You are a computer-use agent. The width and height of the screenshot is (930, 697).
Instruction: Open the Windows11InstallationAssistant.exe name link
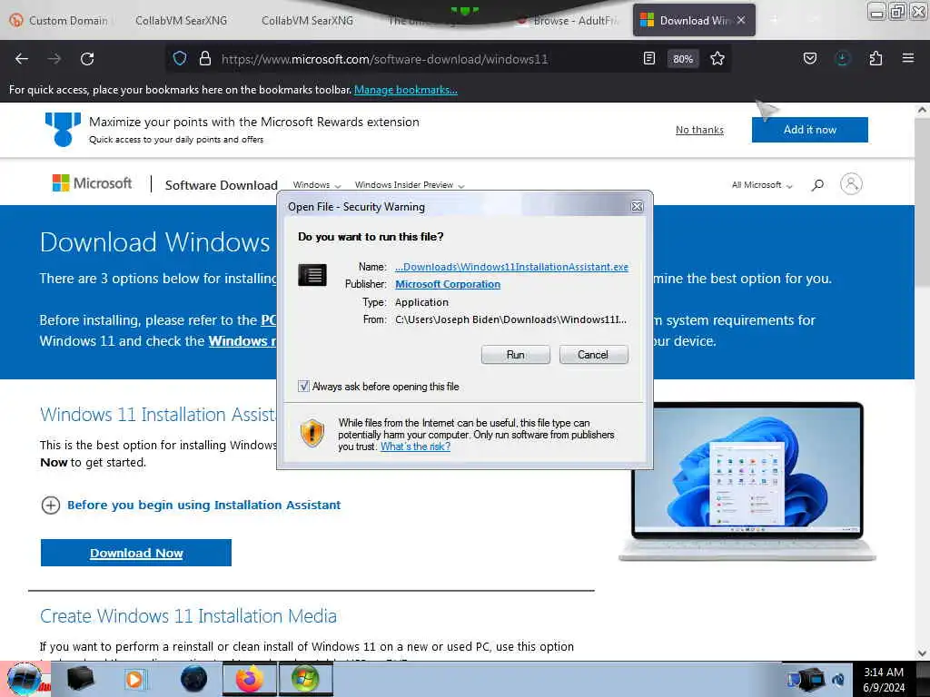tap(512, 267)
